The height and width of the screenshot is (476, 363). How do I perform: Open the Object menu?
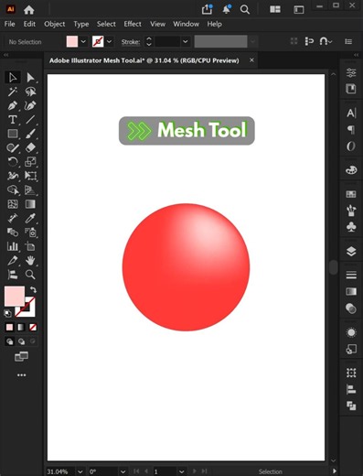coord(55,24)
